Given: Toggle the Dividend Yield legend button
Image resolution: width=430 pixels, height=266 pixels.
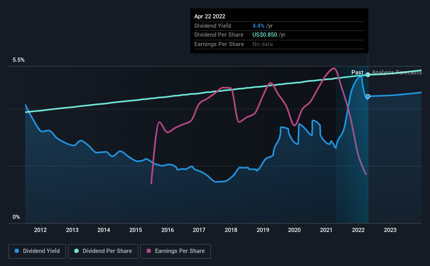Looking at the screenshot, I should tap(37, 251).
